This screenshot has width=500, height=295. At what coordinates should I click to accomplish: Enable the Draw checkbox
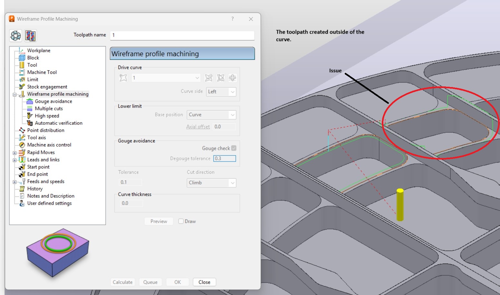[x=181, y=221]
